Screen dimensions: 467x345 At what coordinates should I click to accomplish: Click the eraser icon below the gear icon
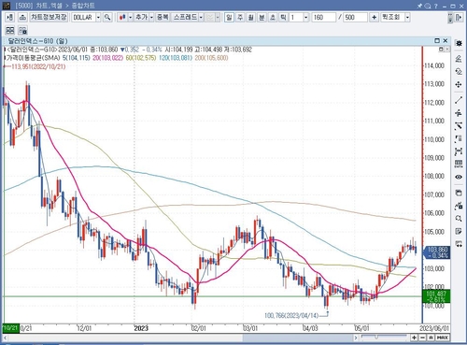459,58
